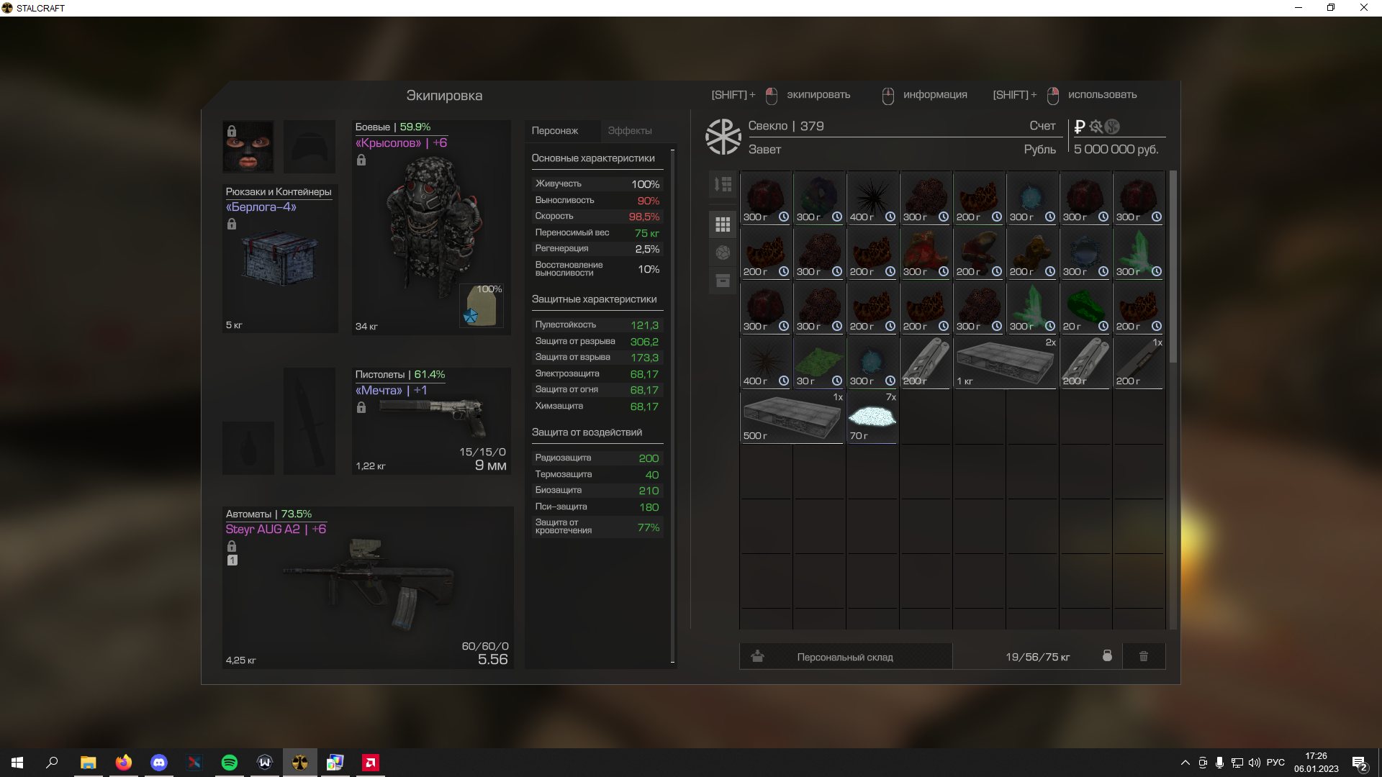
Task: Click the Радиозащита 200 row
Action: 597,458
